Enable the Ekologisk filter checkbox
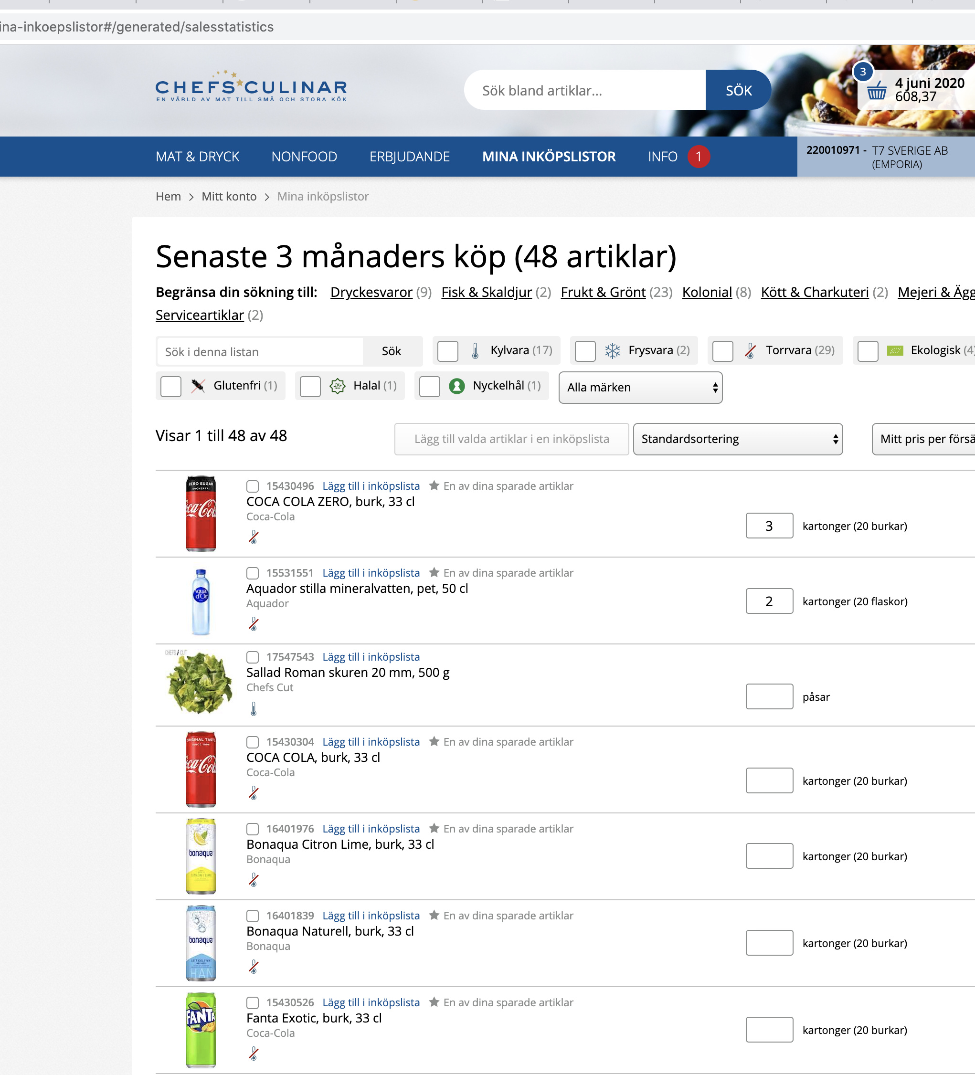 coord(868,351)
